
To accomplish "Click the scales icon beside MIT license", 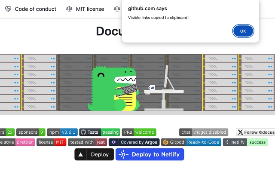I will 69,9.
